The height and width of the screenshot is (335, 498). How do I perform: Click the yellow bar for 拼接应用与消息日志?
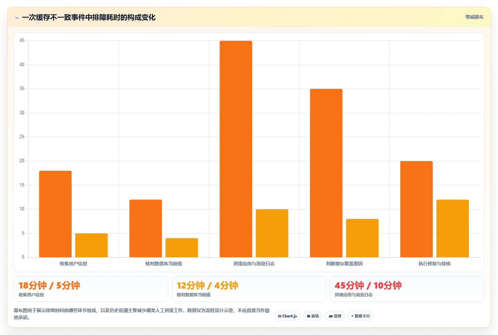tap(272, 233)
